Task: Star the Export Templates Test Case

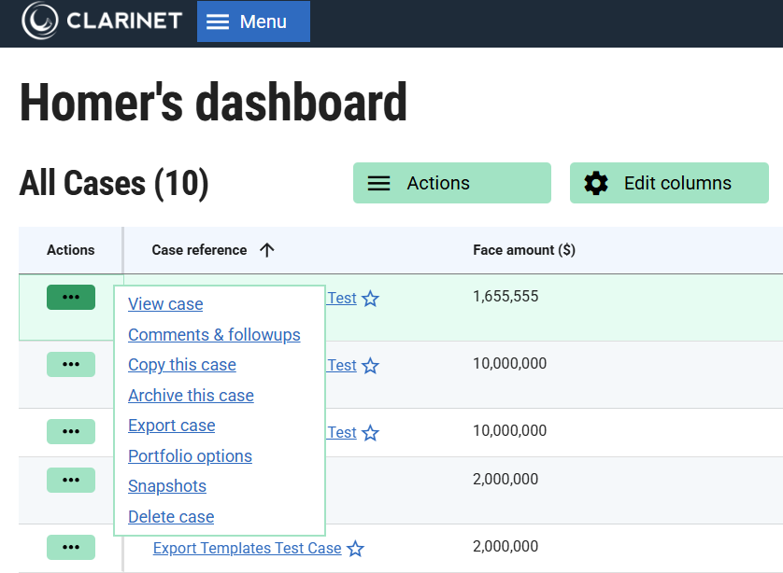Action: point(356,549)
